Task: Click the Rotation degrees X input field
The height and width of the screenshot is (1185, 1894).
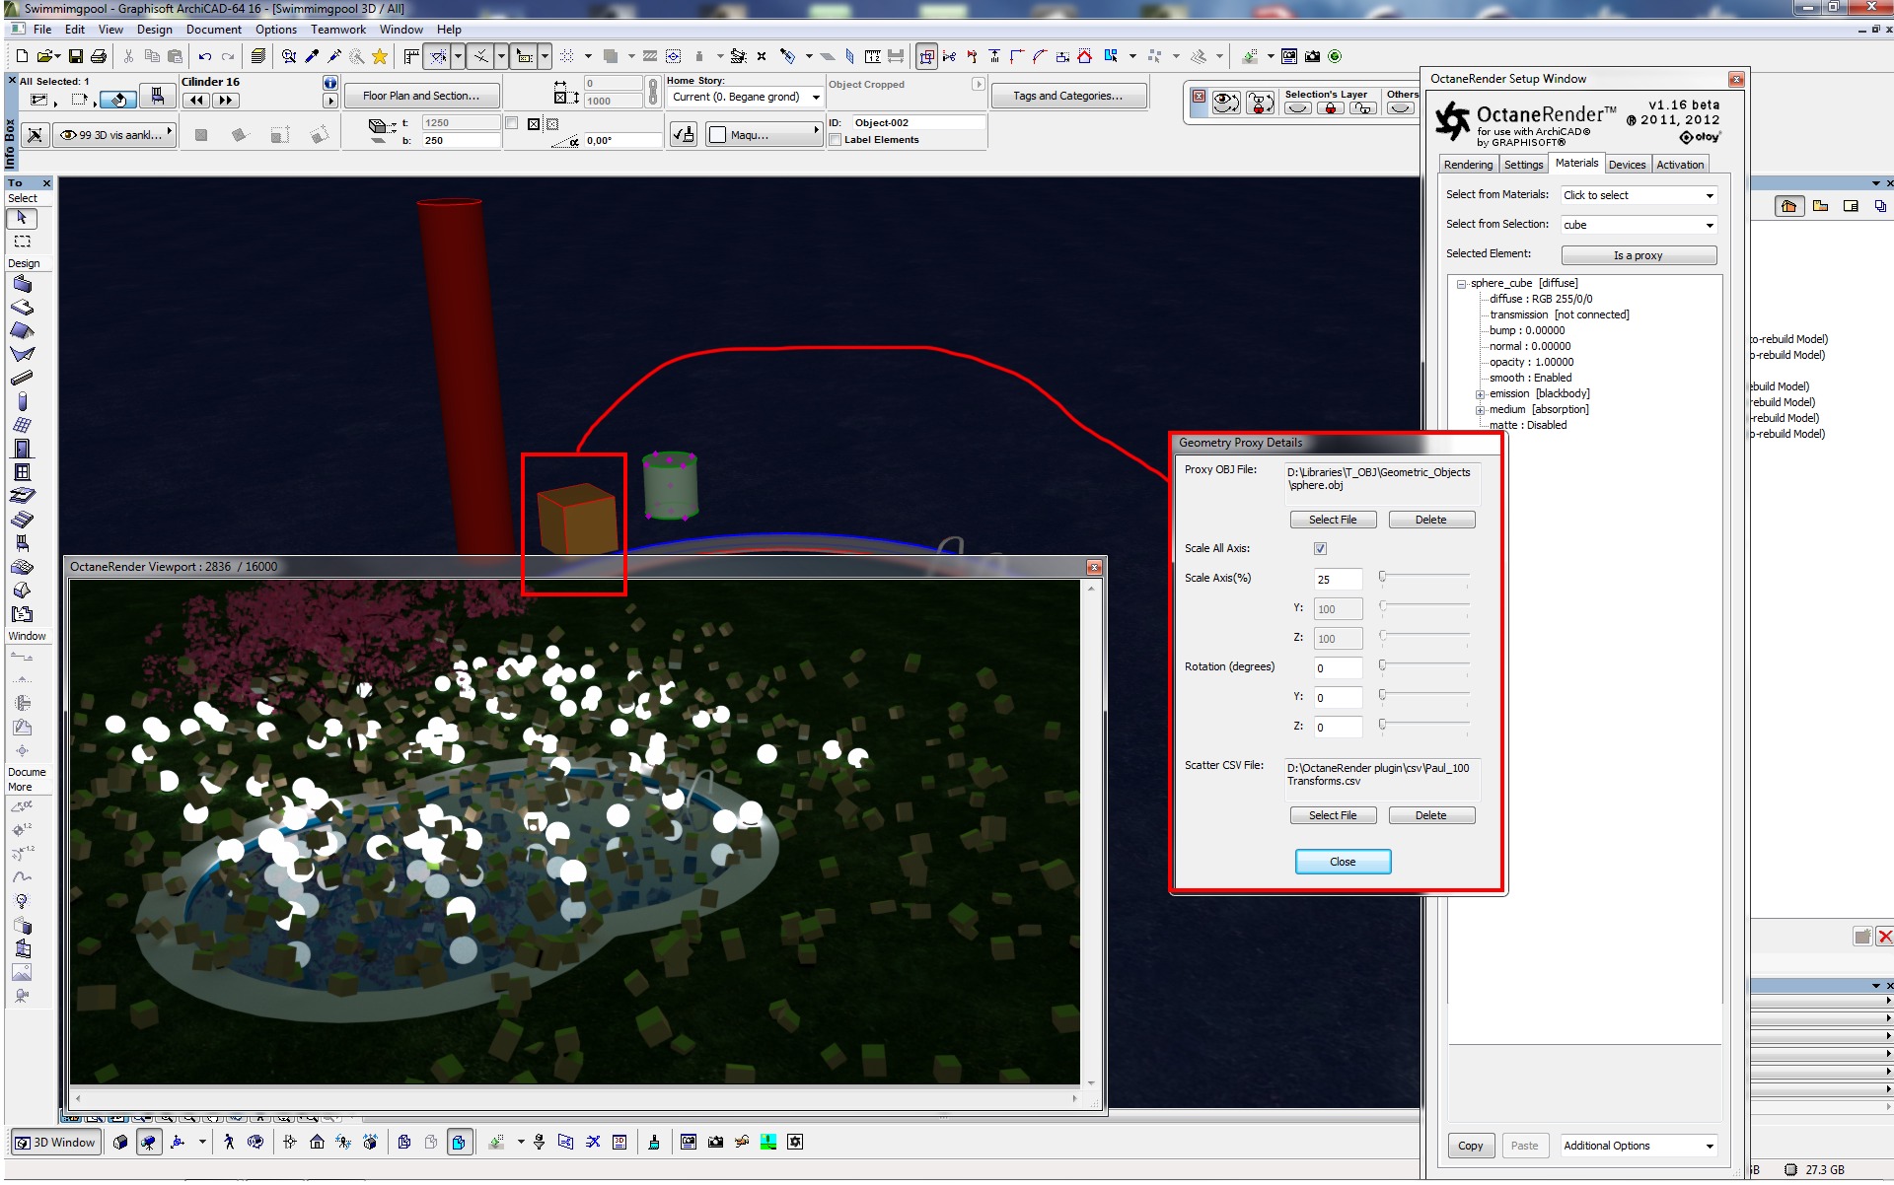Action: point(1338,668)
